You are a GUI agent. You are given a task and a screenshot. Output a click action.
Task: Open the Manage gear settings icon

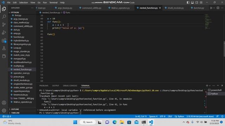pyautogui.click(x=4, y=111)
